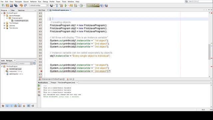213x120 pixels.
Task: Click the Open Project toolbar icon
Action: (x=12, y=5)
